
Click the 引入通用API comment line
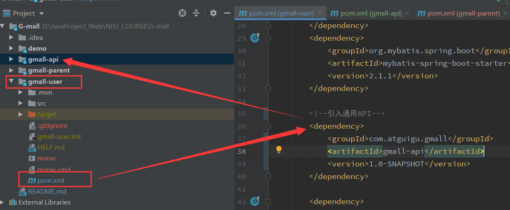347,114
